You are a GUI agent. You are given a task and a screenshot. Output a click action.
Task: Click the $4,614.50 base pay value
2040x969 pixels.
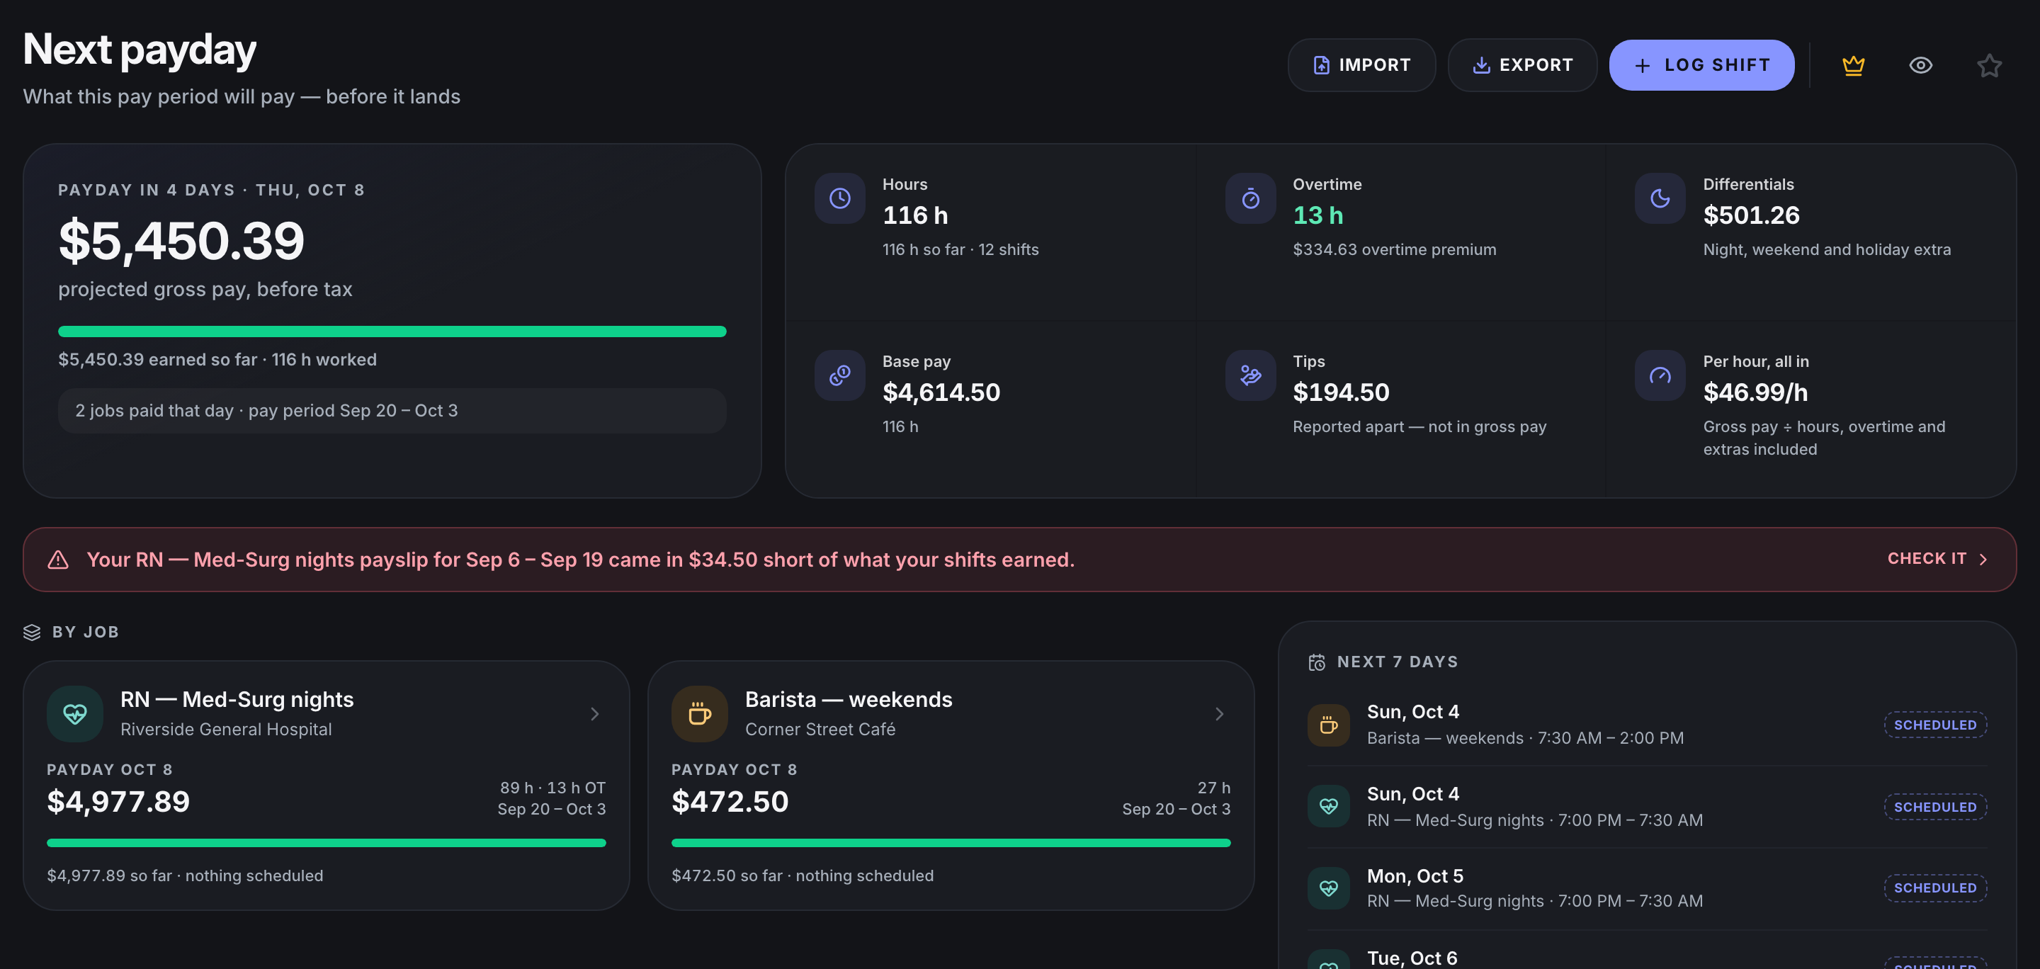pyautogui.click(x=941, y=392)
